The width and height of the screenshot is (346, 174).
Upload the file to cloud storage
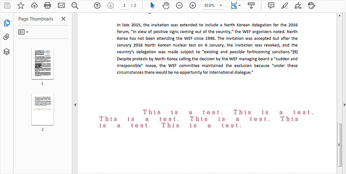click(34, 5)
